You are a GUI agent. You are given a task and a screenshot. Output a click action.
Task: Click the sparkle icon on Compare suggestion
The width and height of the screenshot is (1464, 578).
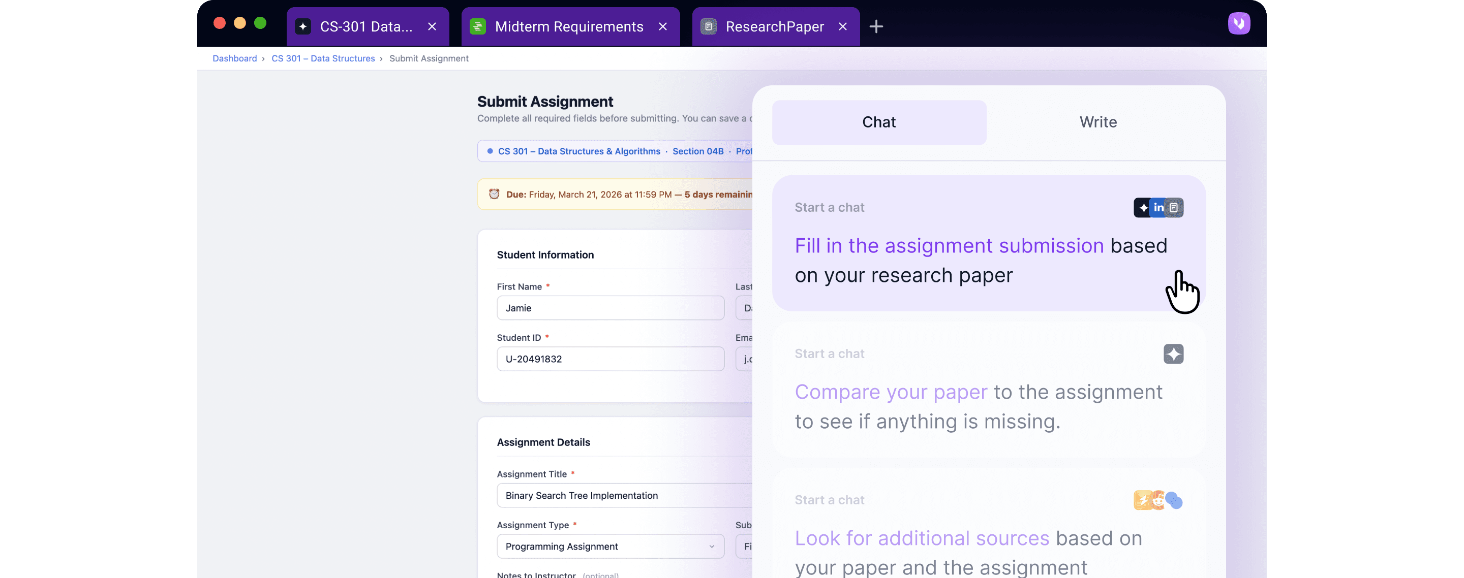(1173, 354)
